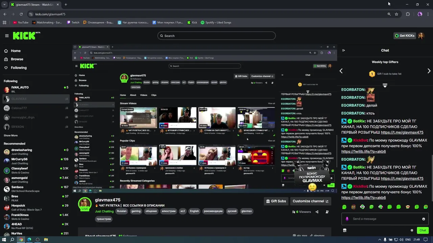Open the YouTube bookmark
Screen dimensions: 433x243
pyautogui.click(x=21, y=23)
